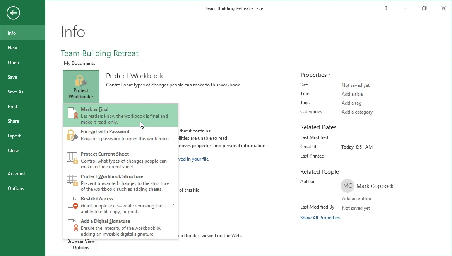Click the MC author avatar circle
This screenshot has width=452, height=256.
click(347, 186)
